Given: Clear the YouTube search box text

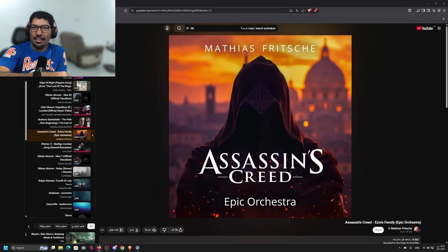Looking at the screenshot, I should point(187,28).
